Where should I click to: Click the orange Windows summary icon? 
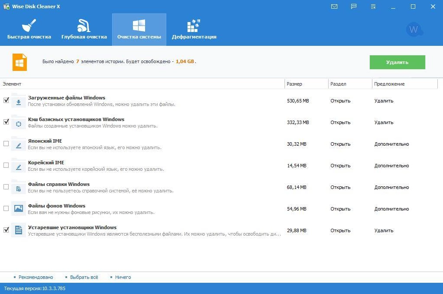(x=19, y=62)
